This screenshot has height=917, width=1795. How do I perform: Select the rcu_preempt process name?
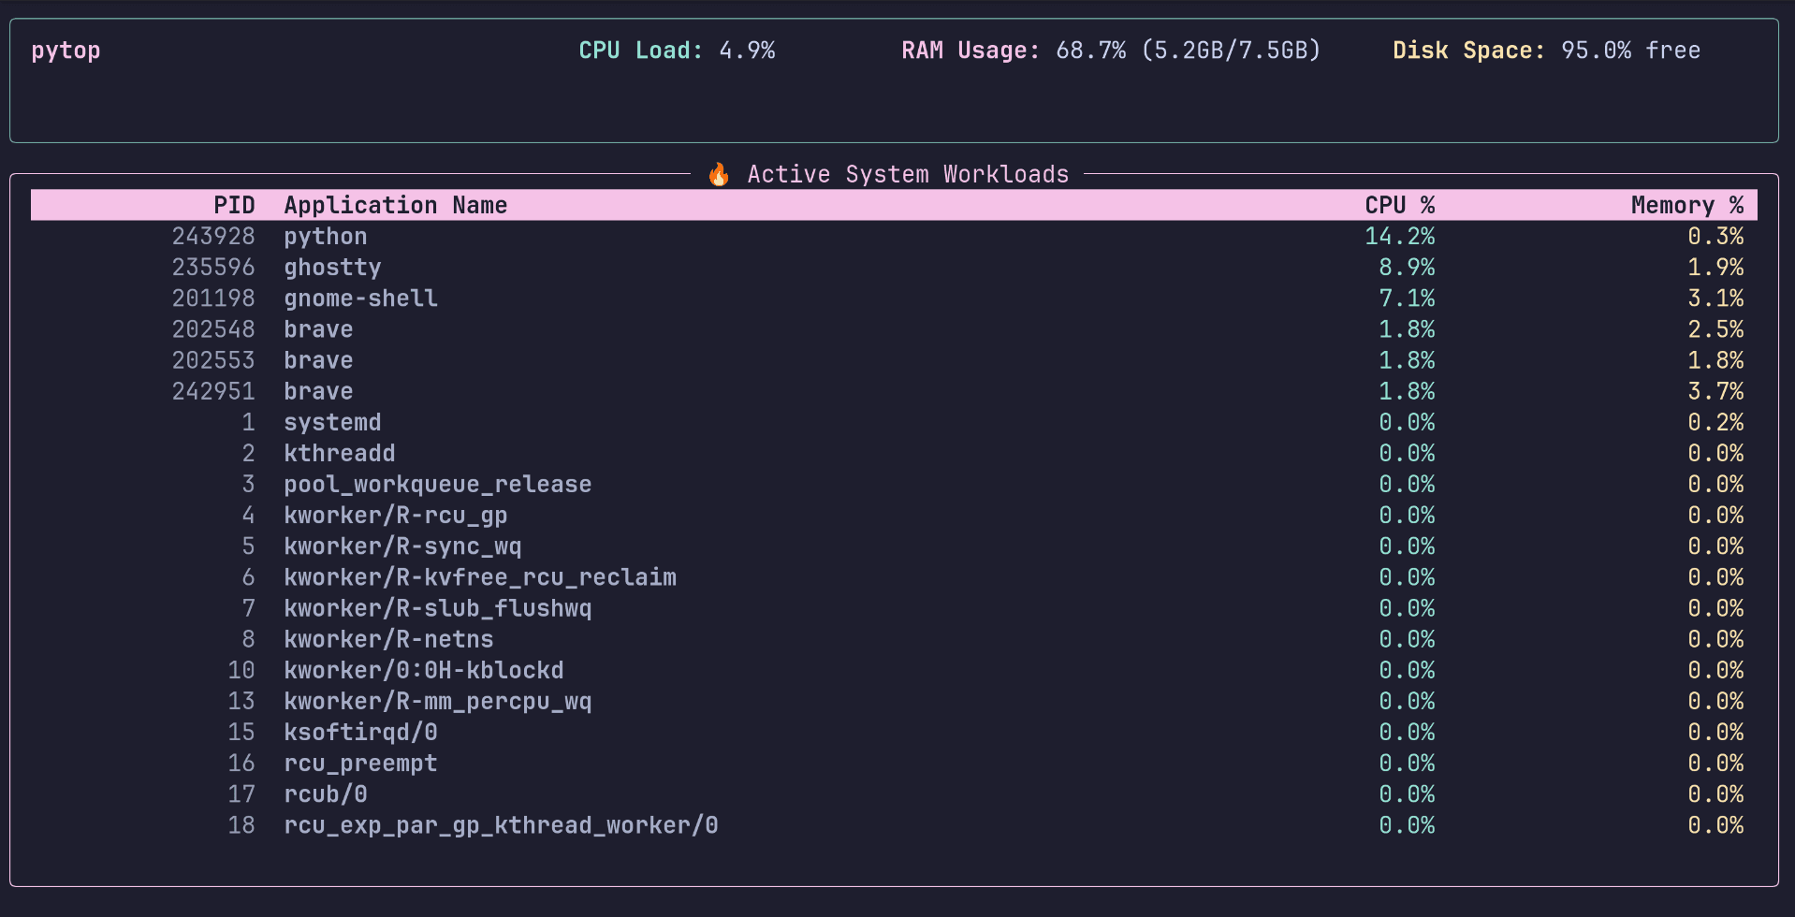[360, 764]
